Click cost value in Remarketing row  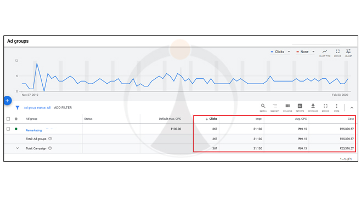coord(347,129)
